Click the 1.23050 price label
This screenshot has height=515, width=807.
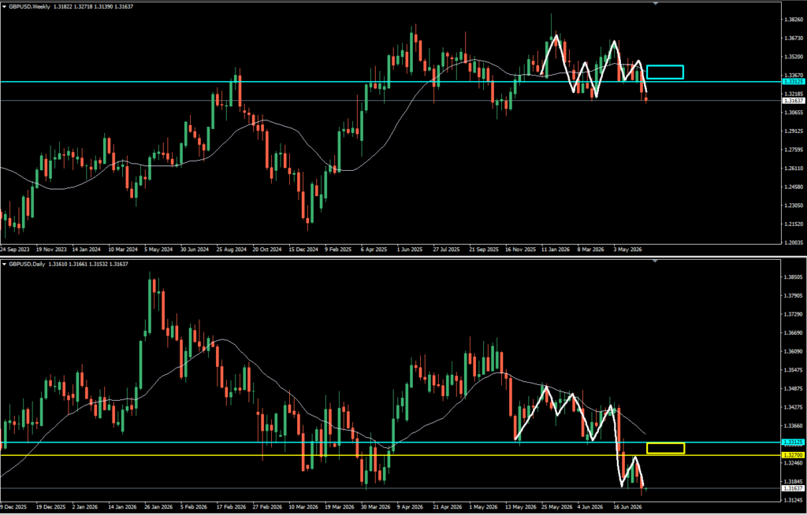pyautogui.click(x=793, y=206)
